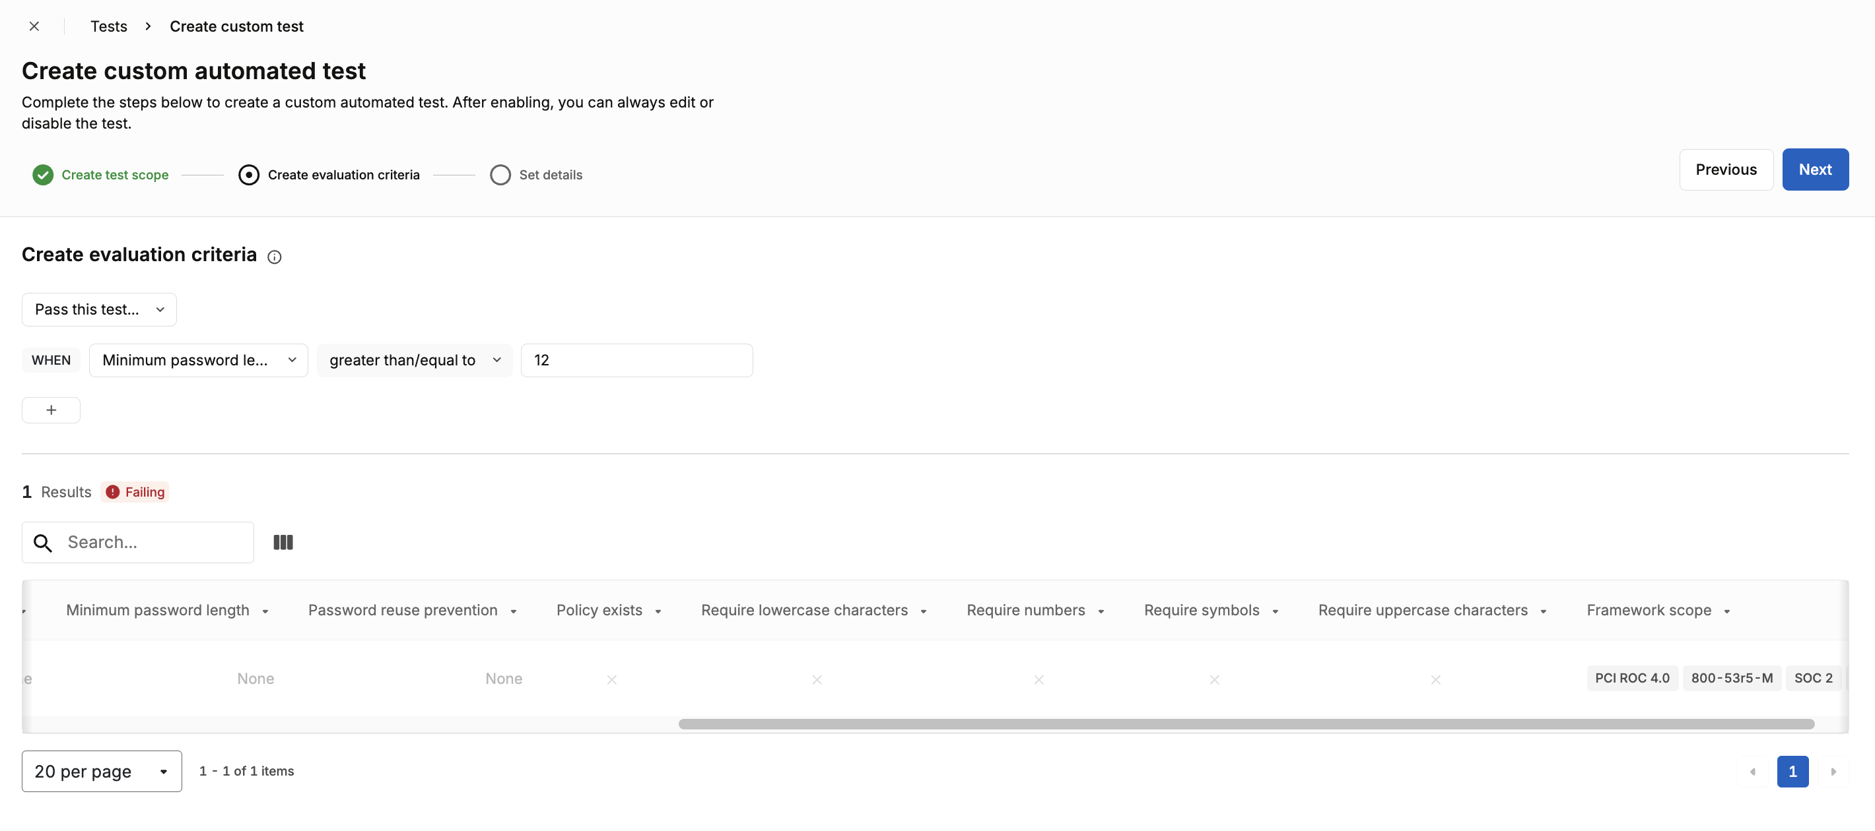Click the 800-53r5-M framework tag
Image resolution: width=1875 pixels, height=831 pixels.
(x=1732, y=679)
